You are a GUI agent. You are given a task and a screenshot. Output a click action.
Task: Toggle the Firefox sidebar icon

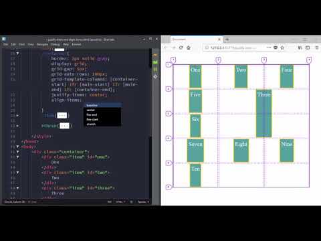(308, 48)
